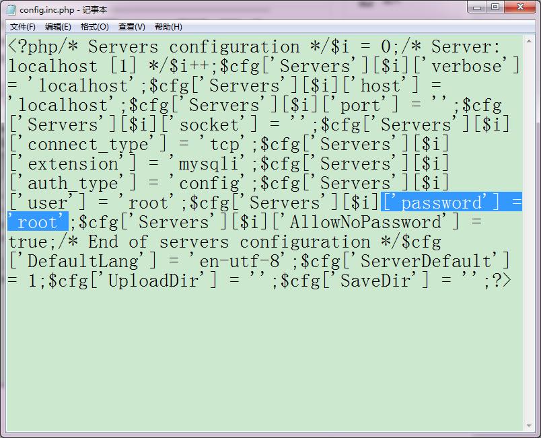
Task: Click the vertical scrollbar track
Action: [530, 235]
